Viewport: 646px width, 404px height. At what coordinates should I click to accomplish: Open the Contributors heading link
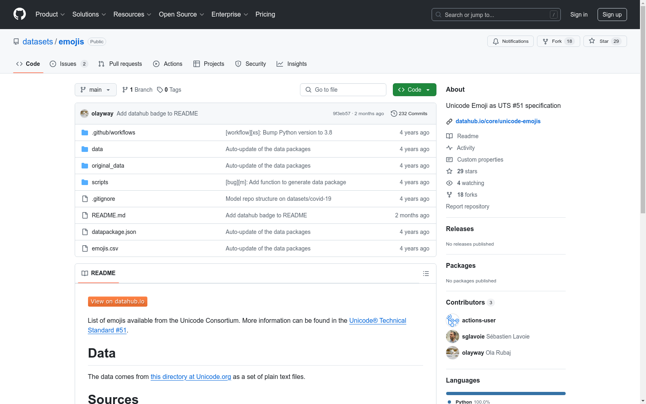coord(470,302)
